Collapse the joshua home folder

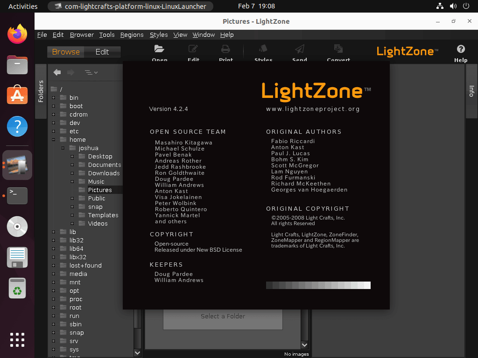click(x=62, y=148)
